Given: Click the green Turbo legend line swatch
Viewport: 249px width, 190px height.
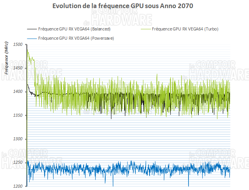Looking at the screenshot, I should (146, 29).
